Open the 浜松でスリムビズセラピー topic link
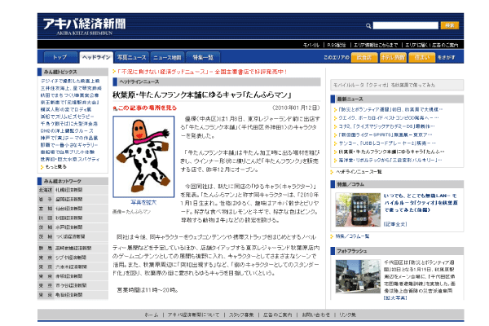Viewport: 489px width, 326px height. (x=68, y=117)
